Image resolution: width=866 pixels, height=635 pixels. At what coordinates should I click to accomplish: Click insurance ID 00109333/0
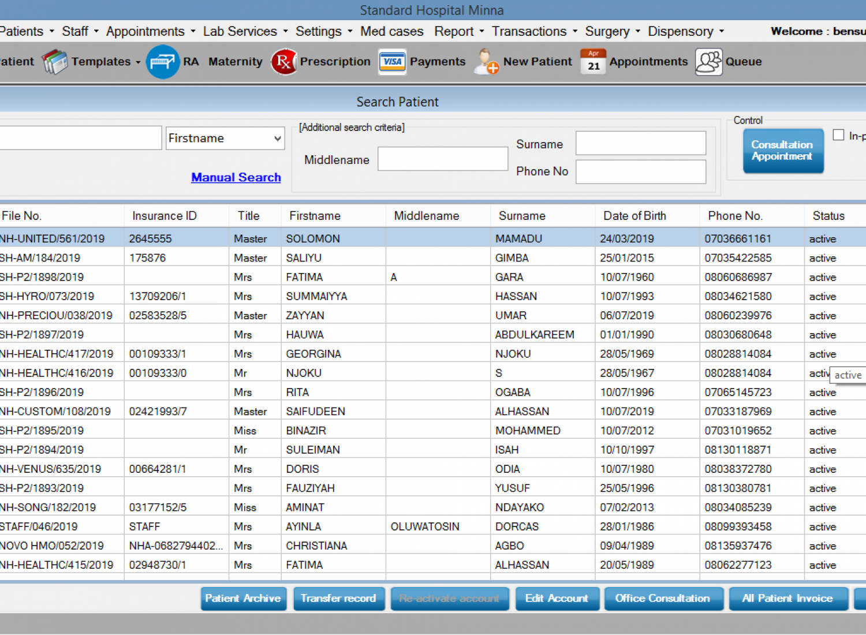coord(158,373)
